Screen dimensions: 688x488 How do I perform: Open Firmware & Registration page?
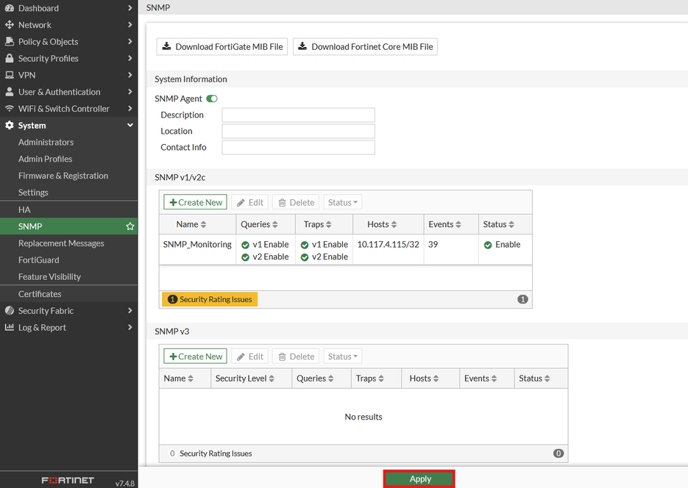63,176
